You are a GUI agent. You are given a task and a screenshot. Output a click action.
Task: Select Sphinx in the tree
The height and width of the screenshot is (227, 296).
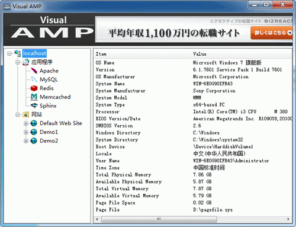coord(48,106)
